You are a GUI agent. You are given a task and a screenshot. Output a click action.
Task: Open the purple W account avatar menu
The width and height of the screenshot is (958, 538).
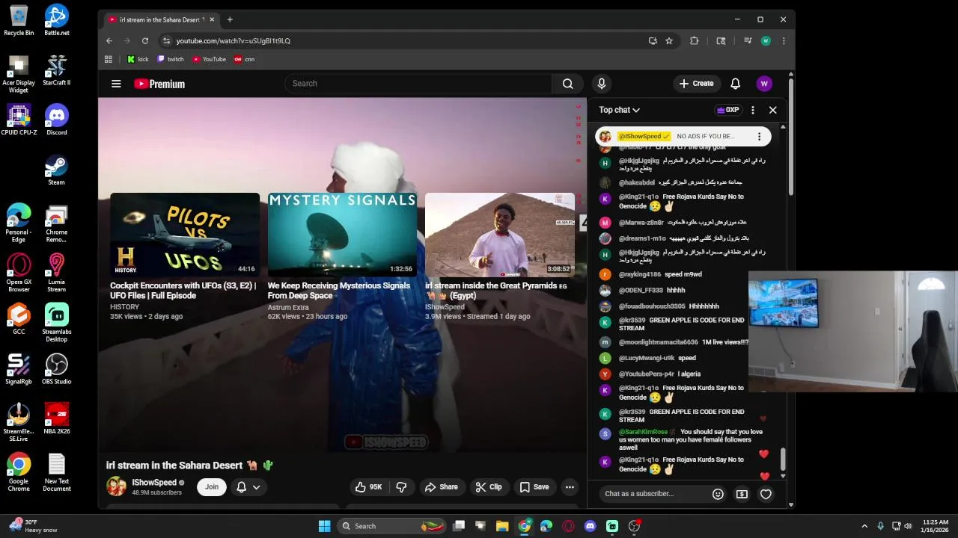click(x=764, y=84)
